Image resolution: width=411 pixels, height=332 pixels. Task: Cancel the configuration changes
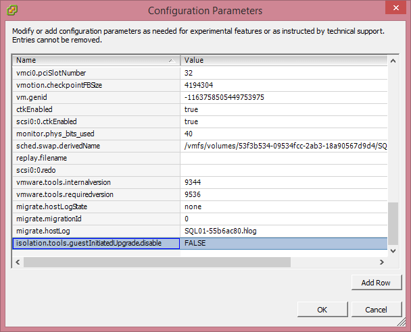point(375,309)
